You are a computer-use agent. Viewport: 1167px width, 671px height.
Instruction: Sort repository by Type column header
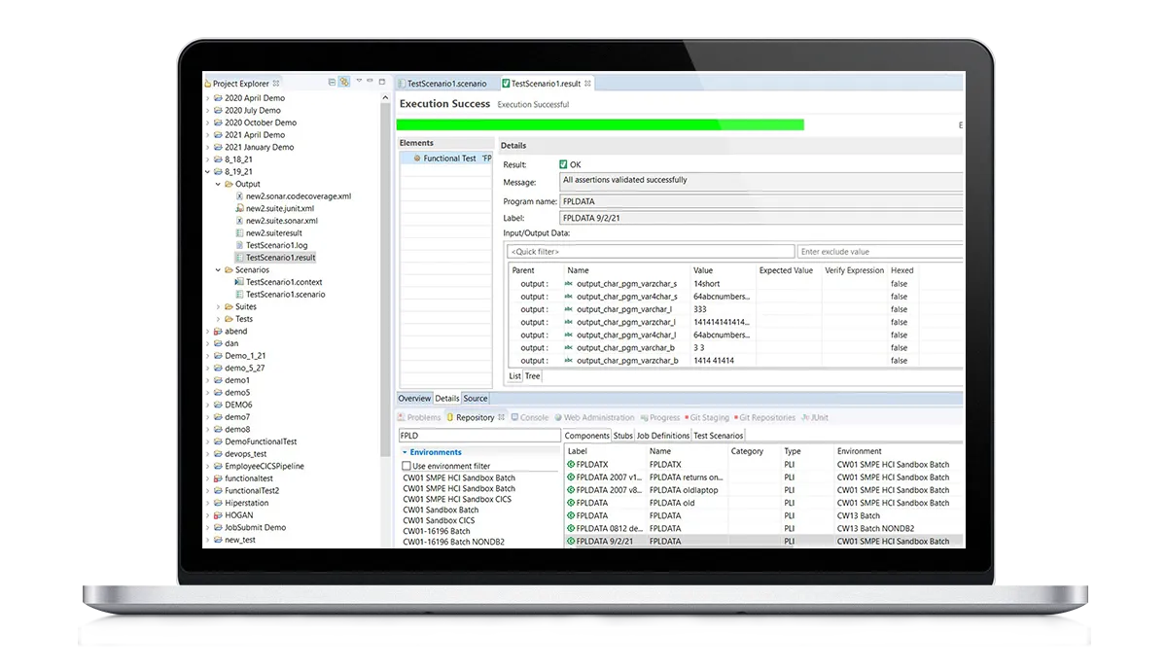pos(793,451)
